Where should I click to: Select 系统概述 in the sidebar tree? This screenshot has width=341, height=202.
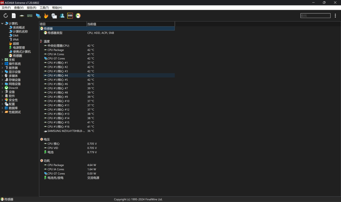(x=19, y=27)
